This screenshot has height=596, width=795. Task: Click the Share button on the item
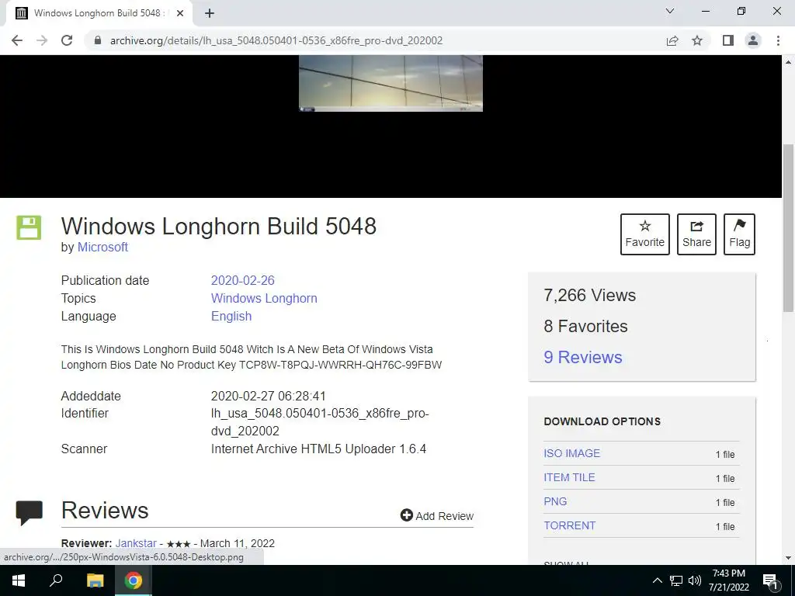[x=696, y=234]
